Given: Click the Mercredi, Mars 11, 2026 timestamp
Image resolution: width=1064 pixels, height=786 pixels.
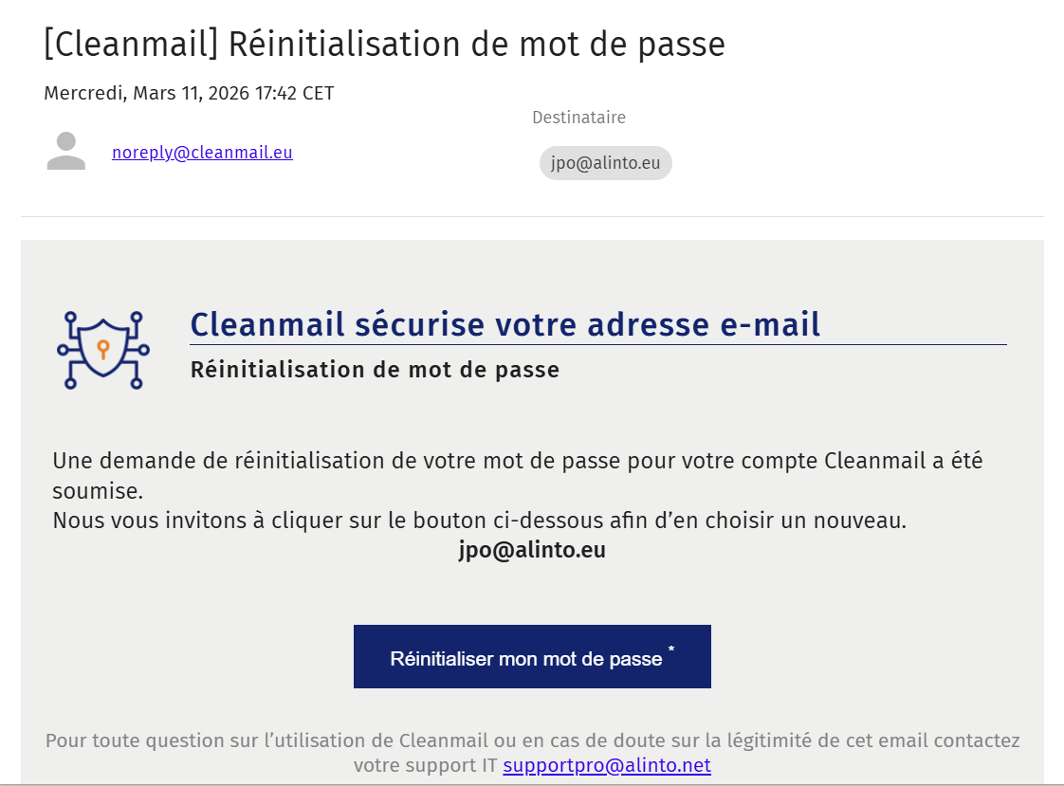Looking at the screenshot, I should tap(189, 93).
